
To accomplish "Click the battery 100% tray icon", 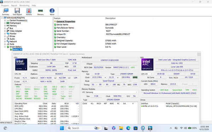I will (x=192, y=128).
